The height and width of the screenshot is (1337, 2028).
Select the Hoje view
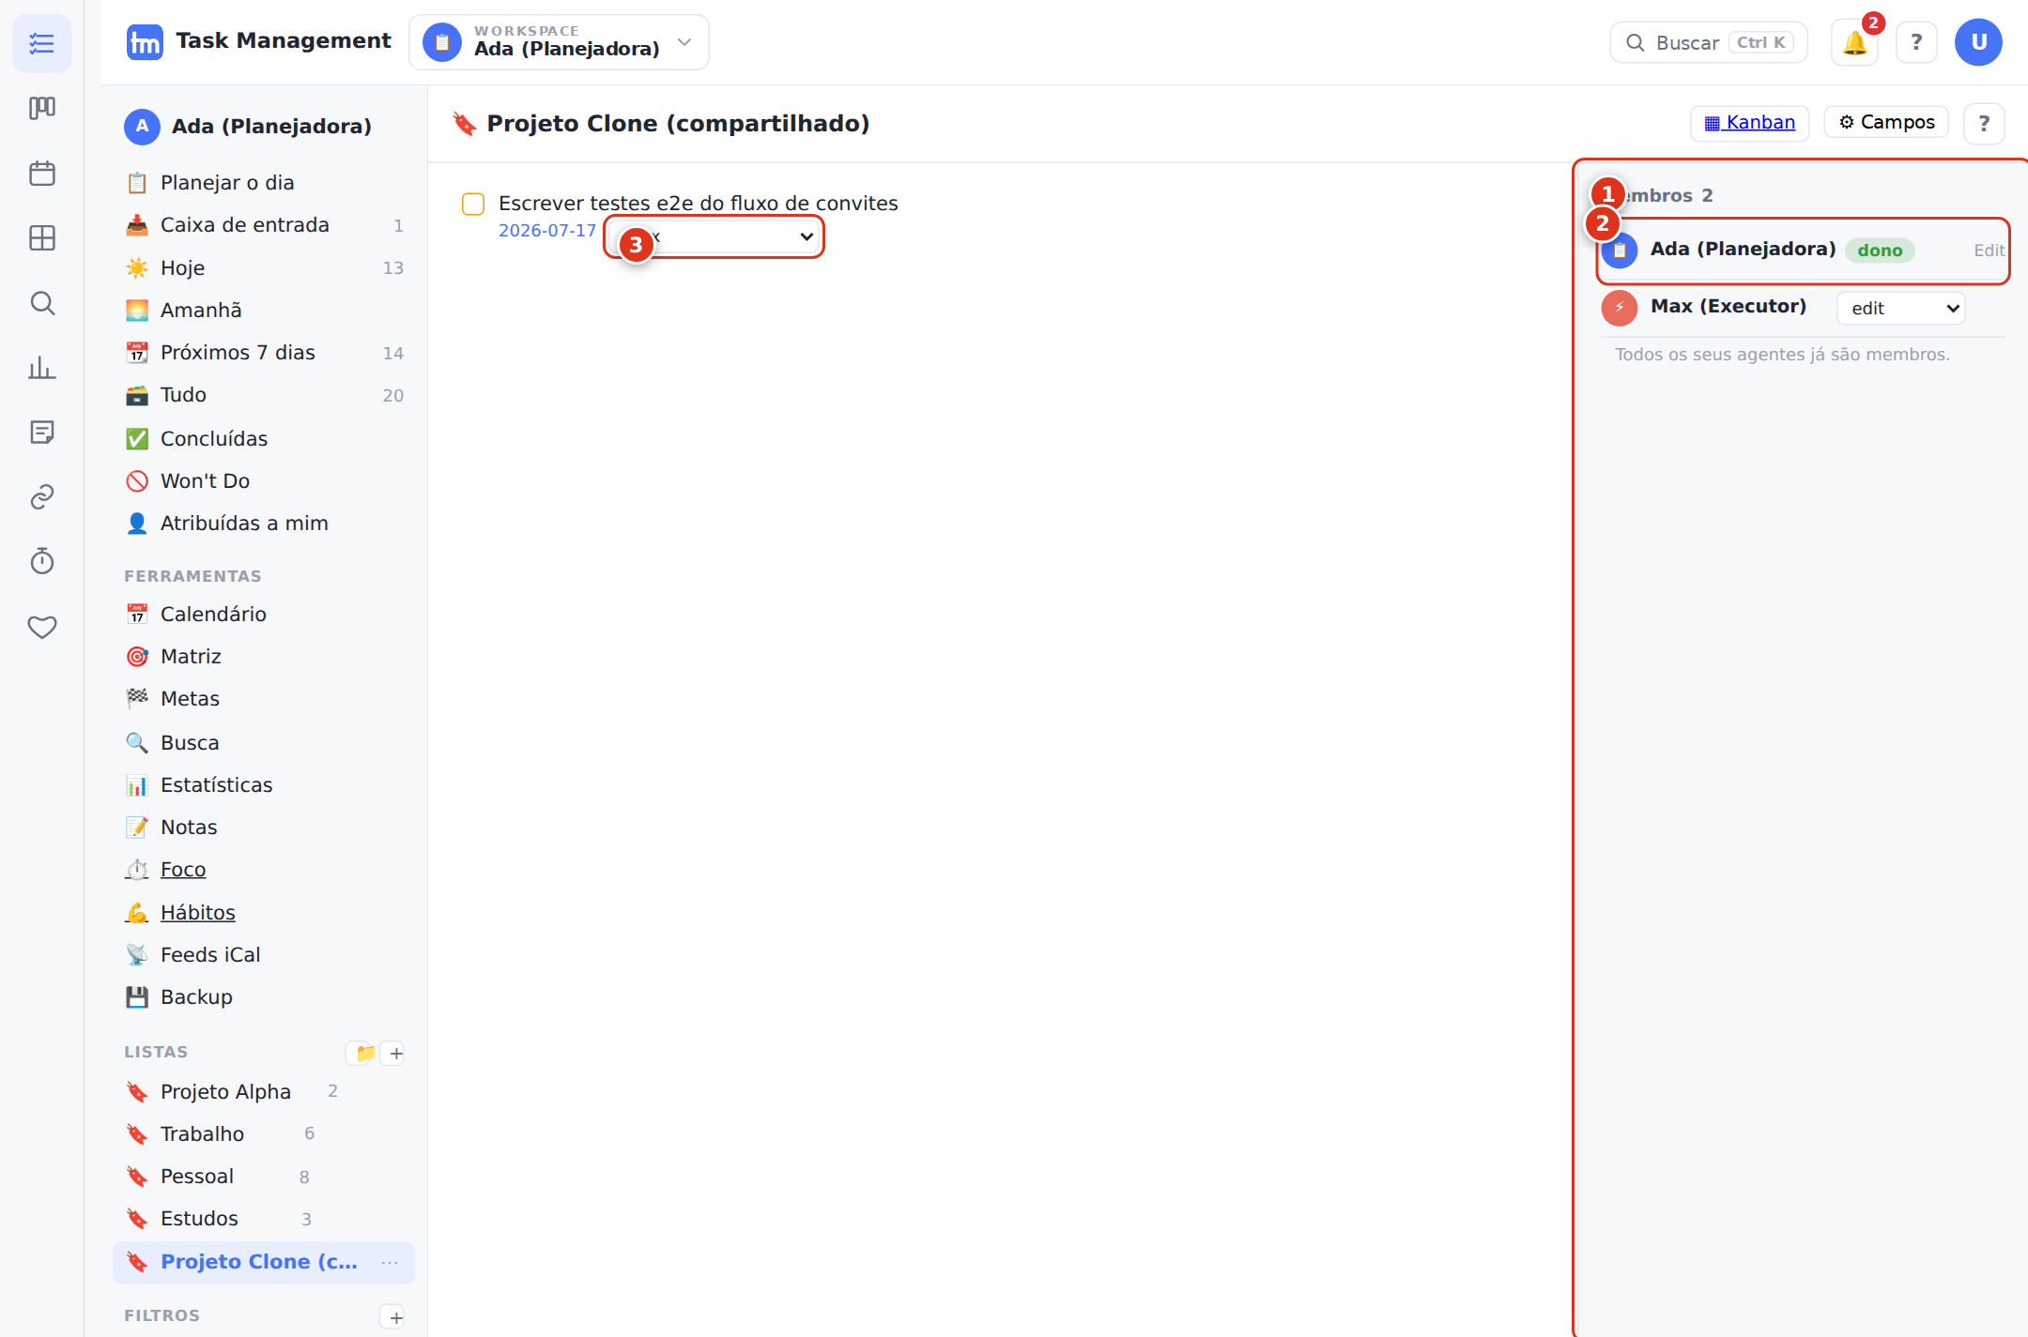[x=263, y=268]
